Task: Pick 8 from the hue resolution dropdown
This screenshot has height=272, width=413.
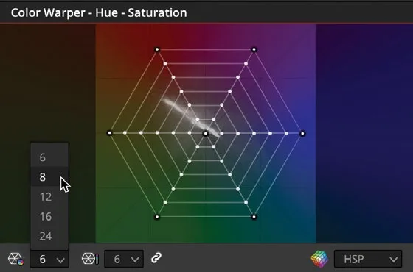Action: 49,177
